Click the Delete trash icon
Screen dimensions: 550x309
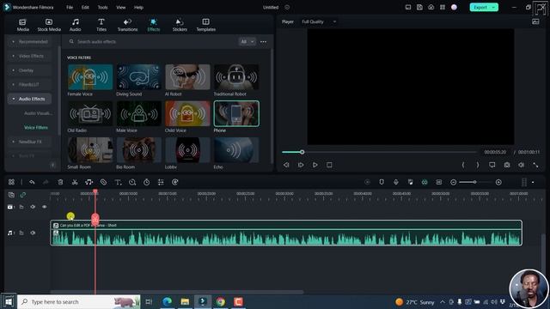click(60, 182)
